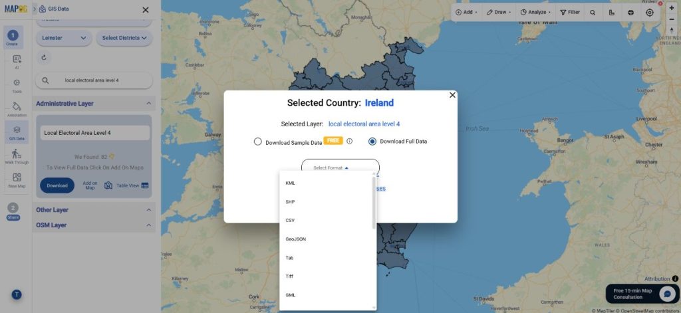
Task: Click the locate target icon in toolbar
Action: 650,13
